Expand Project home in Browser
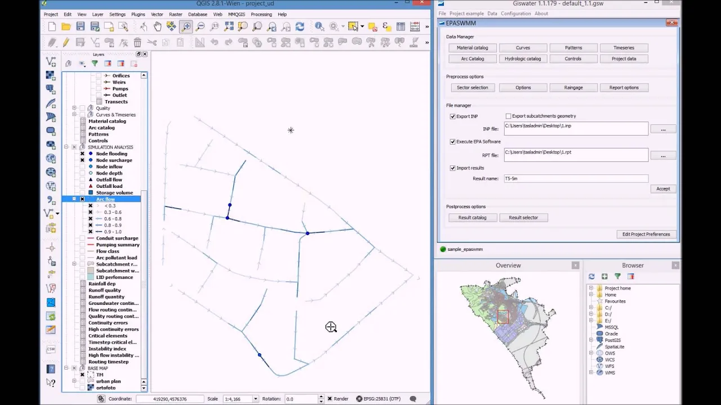Viewport: 721px width, 405px height. click(x=591, y=288)
